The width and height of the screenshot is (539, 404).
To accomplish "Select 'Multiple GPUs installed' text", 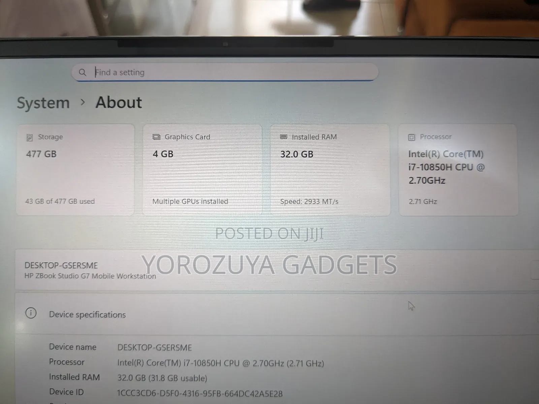I will click(x=190, y=201).
